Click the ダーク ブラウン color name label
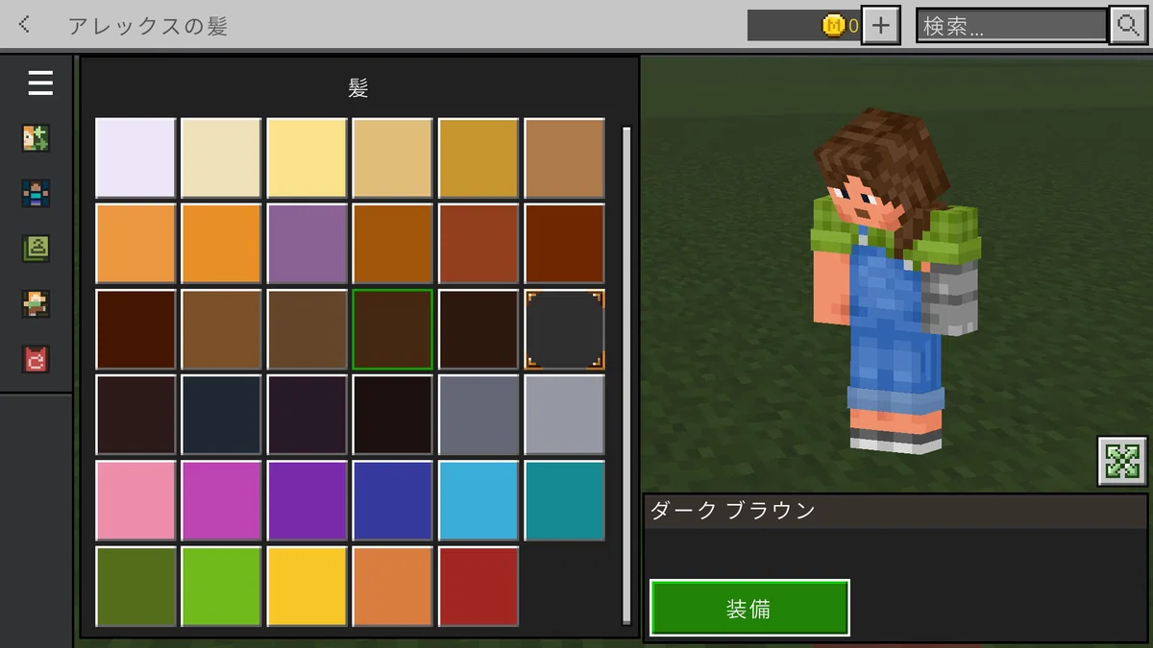1153x648 pixels. click(x=733, y=511)
